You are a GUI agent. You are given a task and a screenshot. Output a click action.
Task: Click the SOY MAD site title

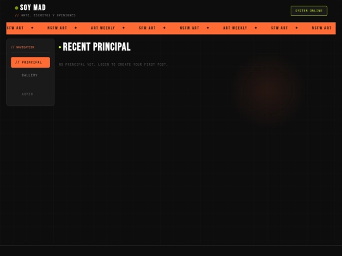click(x=33, y=8)
